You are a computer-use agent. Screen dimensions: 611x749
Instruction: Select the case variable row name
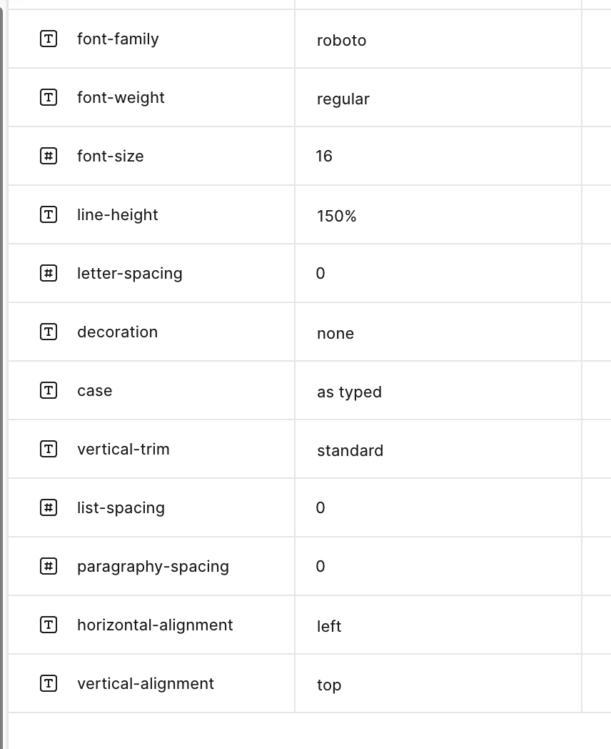94,391
